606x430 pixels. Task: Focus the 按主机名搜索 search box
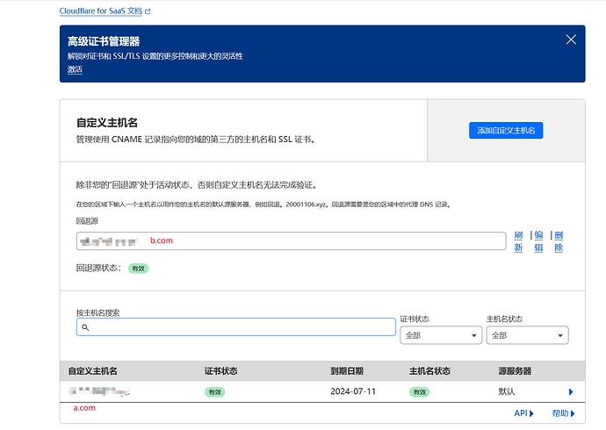(236, 327)
